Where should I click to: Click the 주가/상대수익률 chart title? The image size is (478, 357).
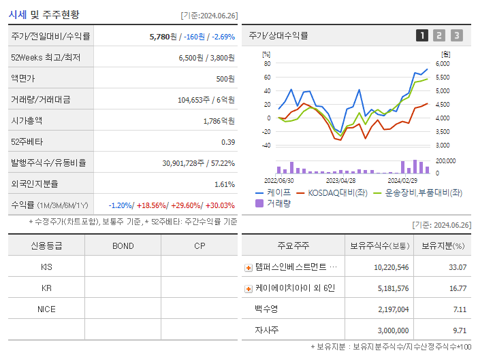(x=278, y=35)
